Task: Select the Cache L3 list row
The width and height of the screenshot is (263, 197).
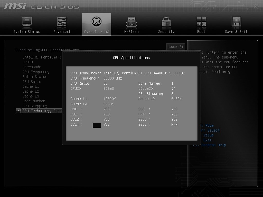Action: point(31,96)
